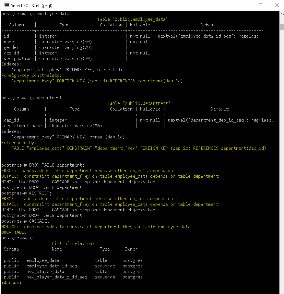This screenshot has width=284, height=294.
Task: Maximize the SQL Shell window
Action: pyautogui.click(x=260, y=5)
